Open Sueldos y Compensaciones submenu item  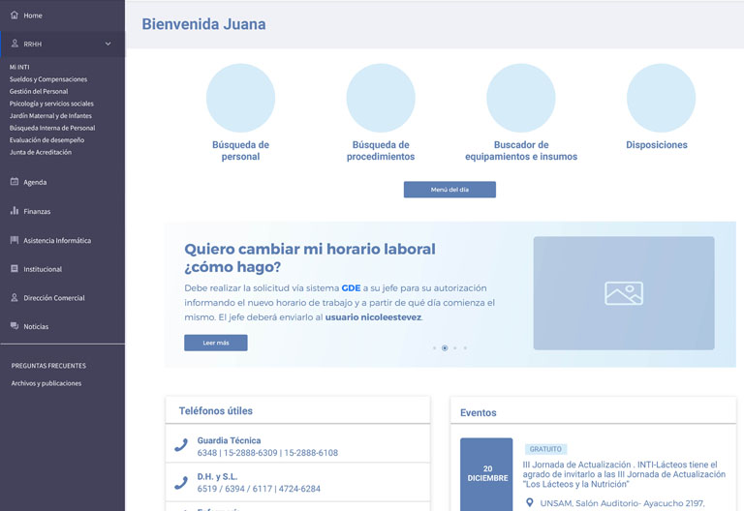tap(48, 79)
